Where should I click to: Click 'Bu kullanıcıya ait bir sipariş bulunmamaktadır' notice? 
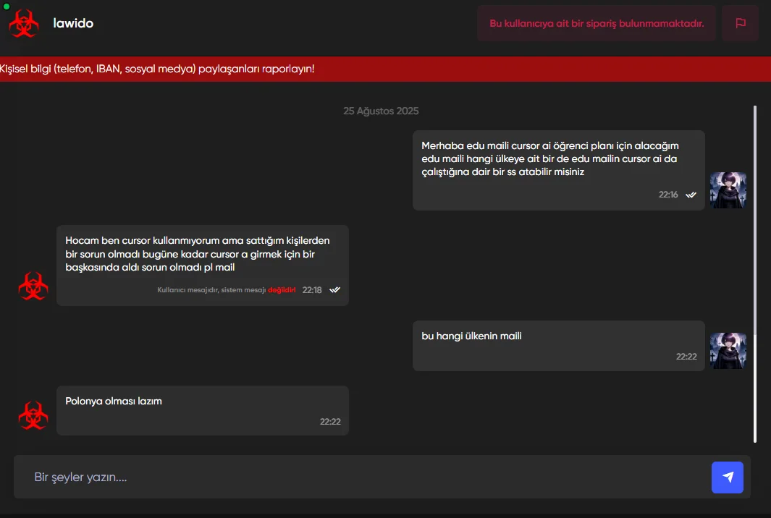[x=597, y=23]
